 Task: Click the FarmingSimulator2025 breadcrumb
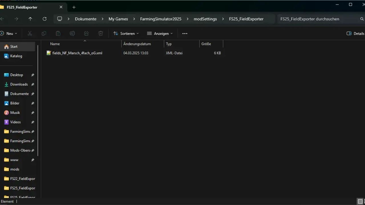(x=161, y=19)
